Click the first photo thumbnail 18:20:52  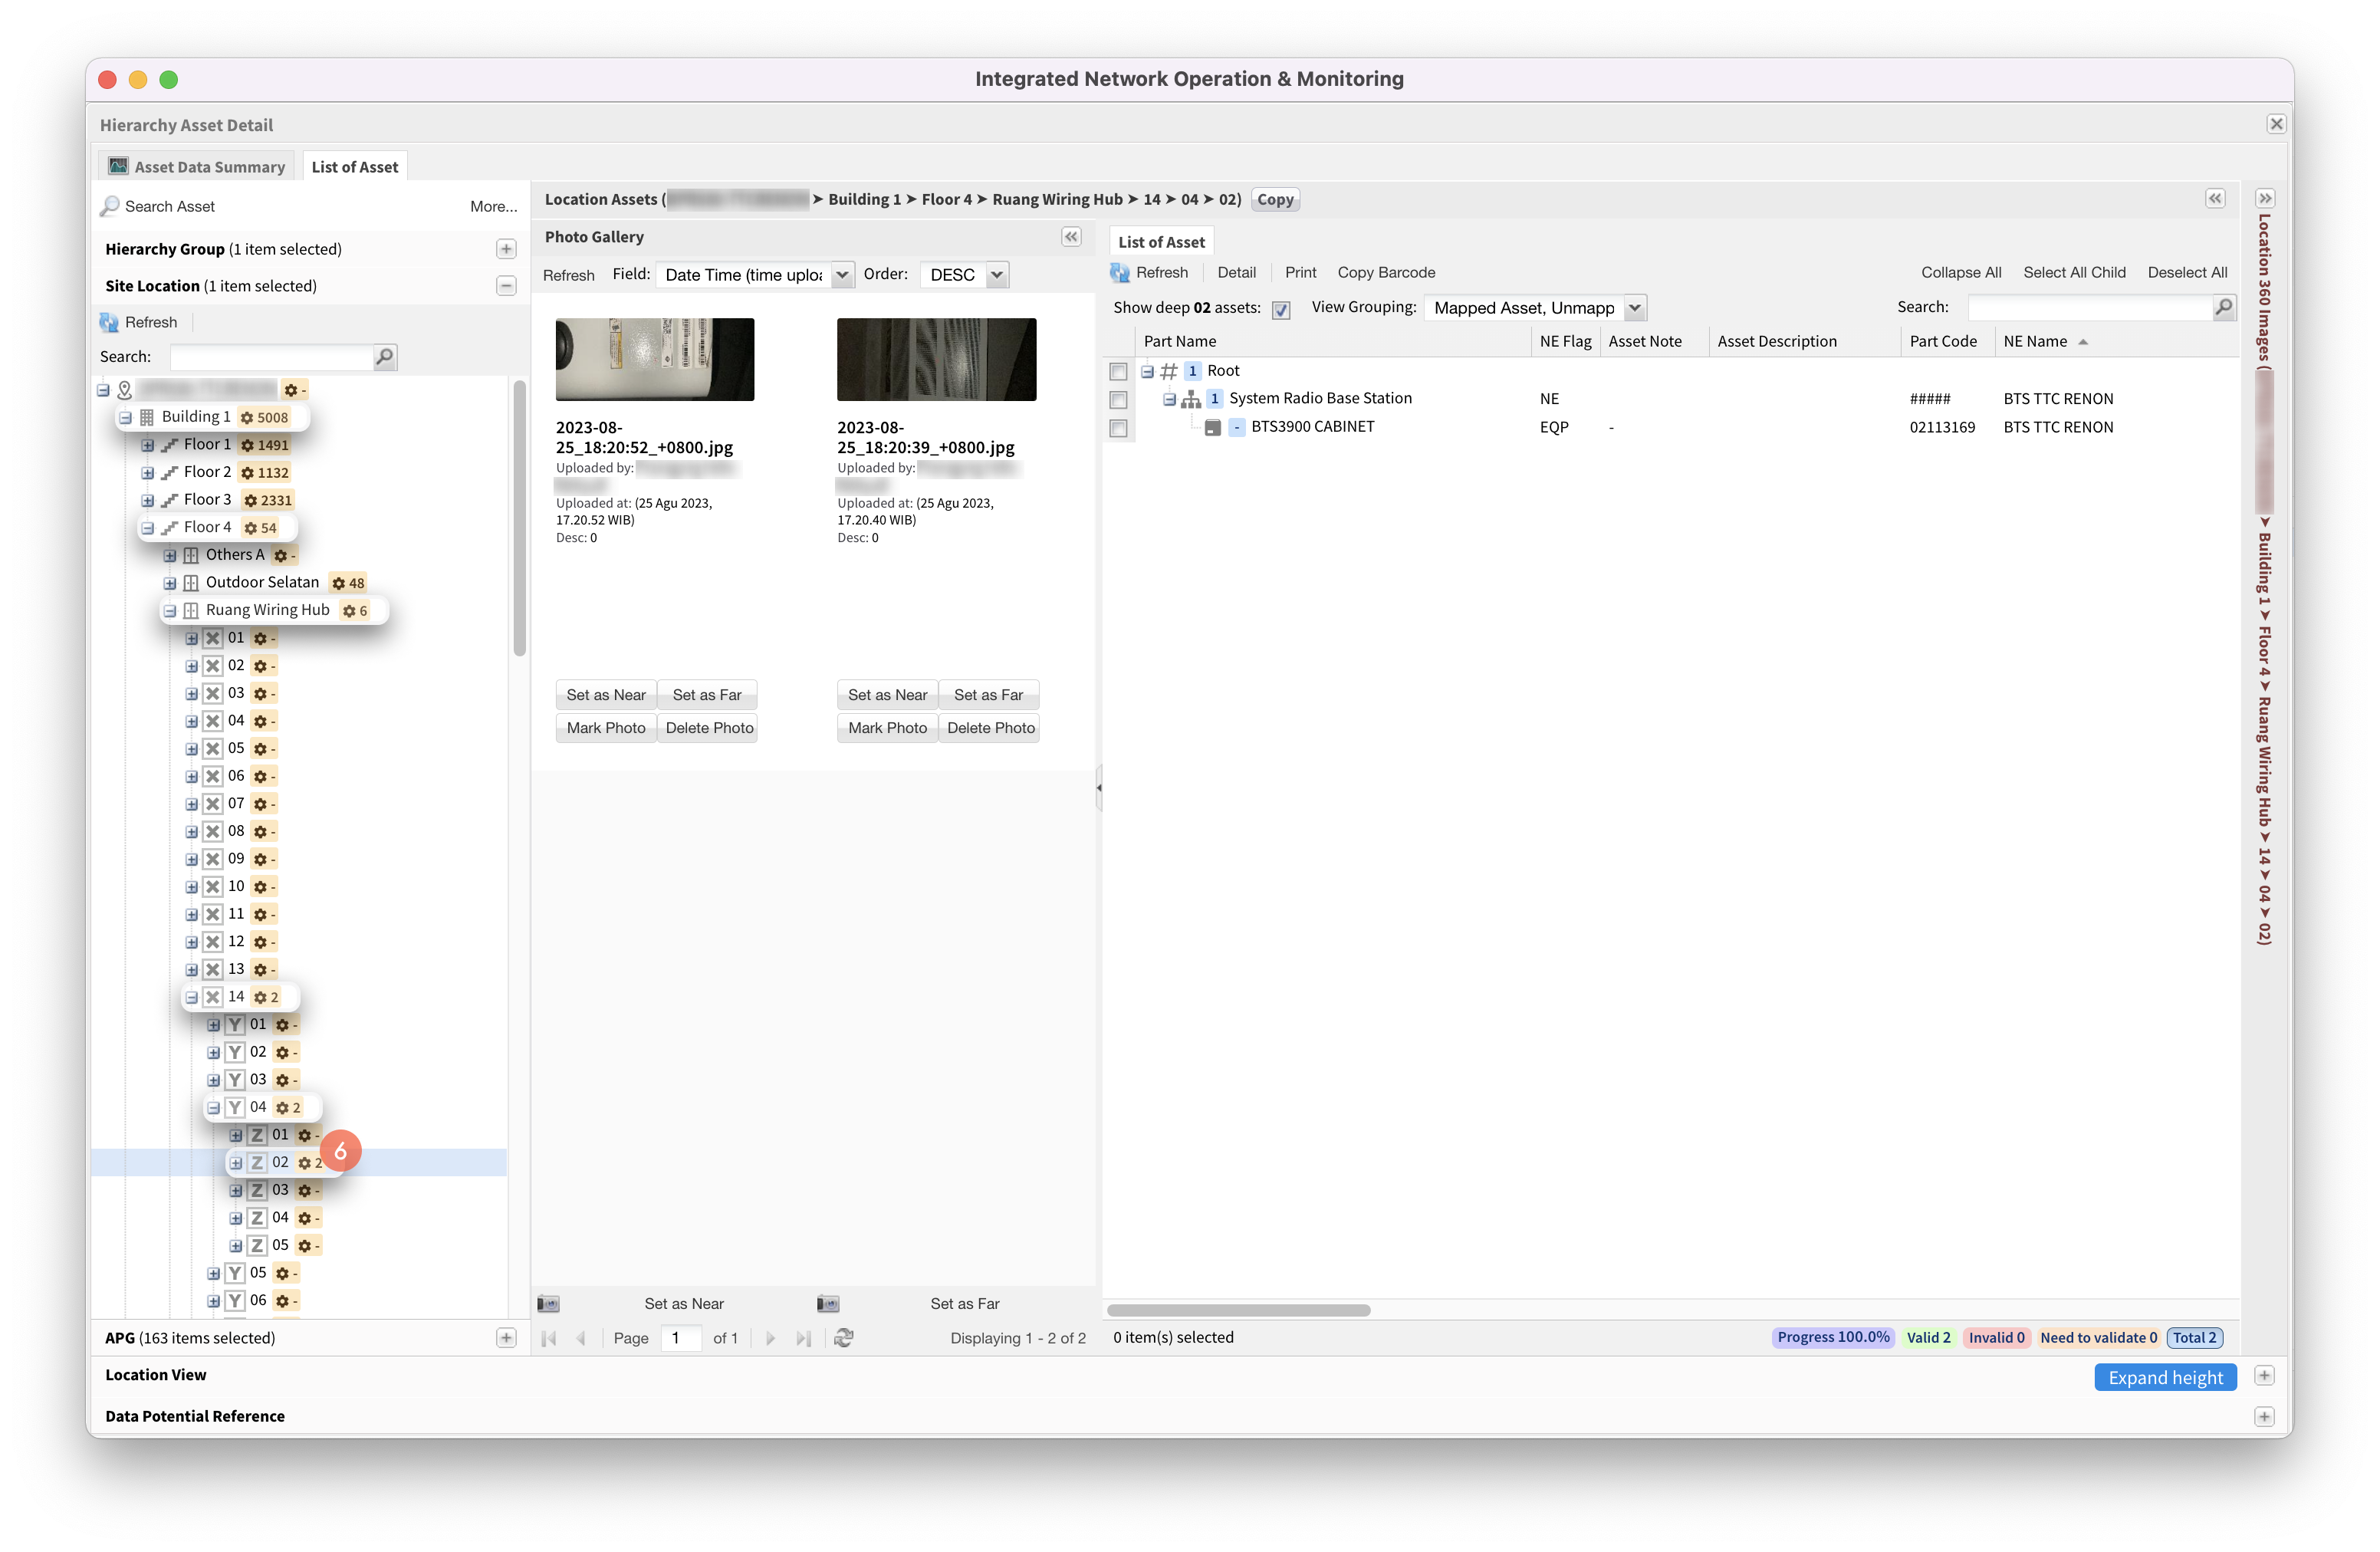coord(655,359)
